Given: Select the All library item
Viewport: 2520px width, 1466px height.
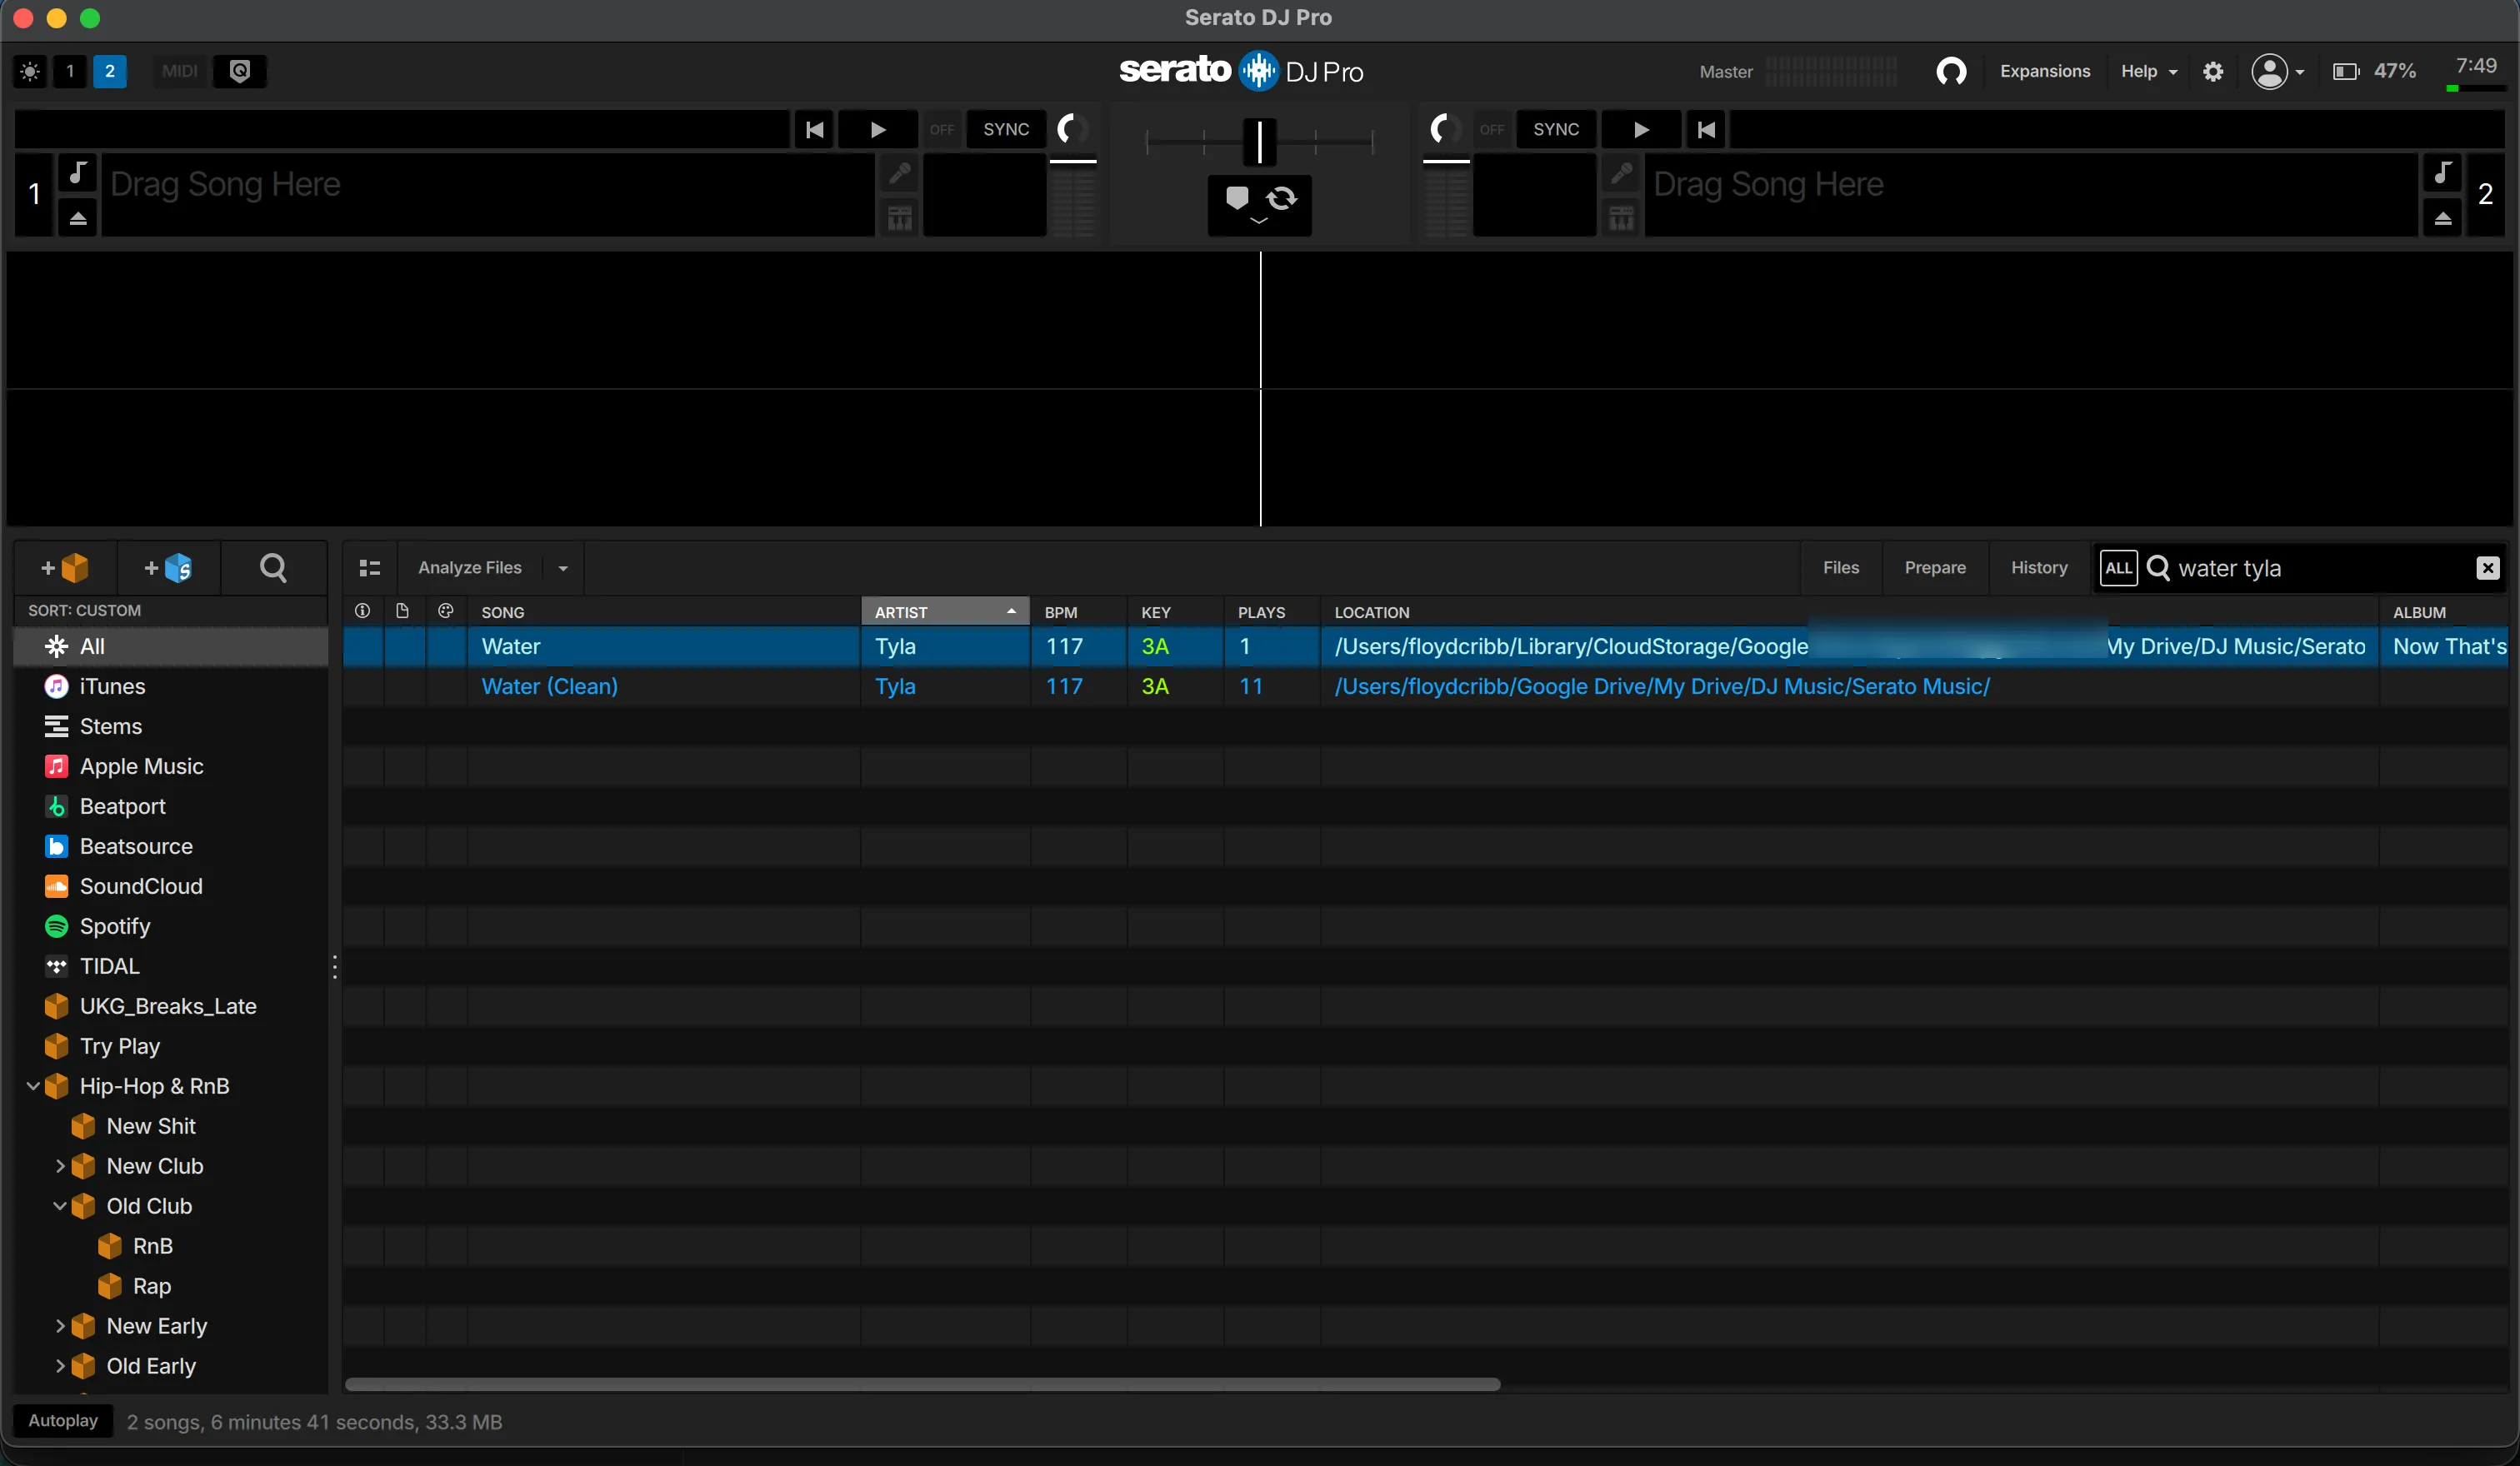Looking at the screenshot, I should click(171, 646).
